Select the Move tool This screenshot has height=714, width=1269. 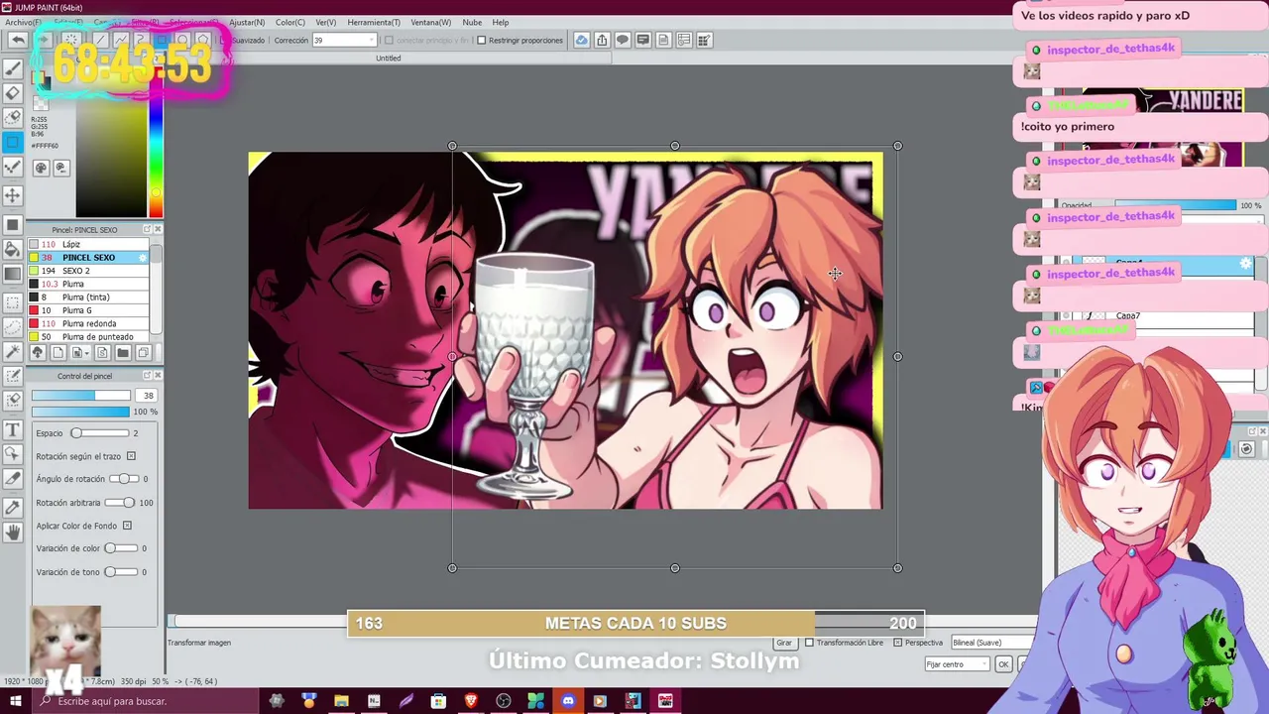(13, 195)
